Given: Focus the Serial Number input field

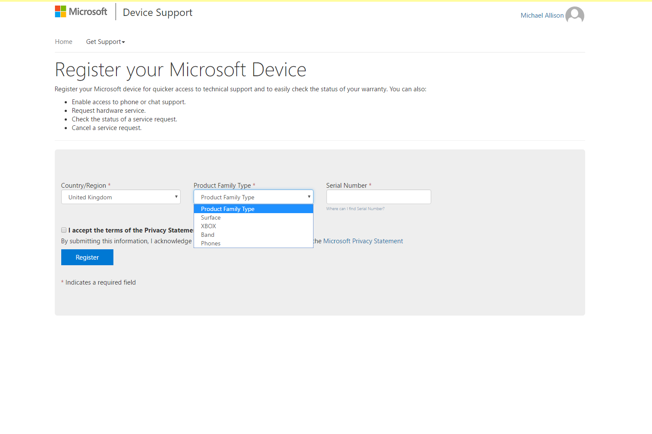Looking at the screenshot, I should point(379,197).
